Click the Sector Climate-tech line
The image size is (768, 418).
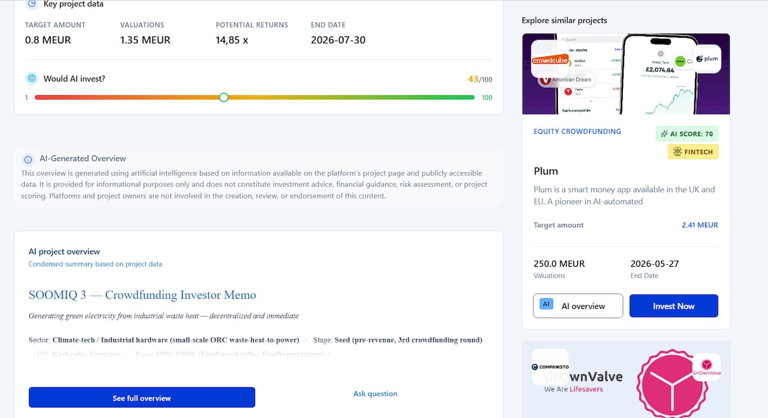[164, 340]
